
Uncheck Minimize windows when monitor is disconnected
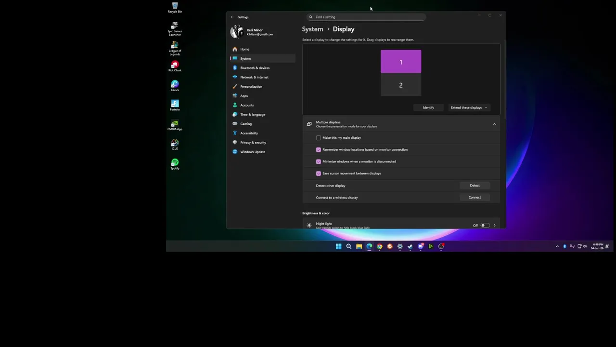(318, 161)
